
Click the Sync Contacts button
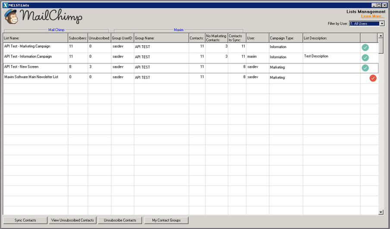click(25, 220)
